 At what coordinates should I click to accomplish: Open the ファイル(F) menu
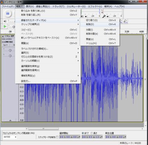coord(7,6)
